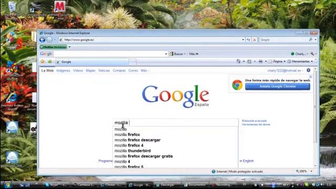Click the IE address bar URL field
Screen dimensions: 336x189
click(150, 40)
